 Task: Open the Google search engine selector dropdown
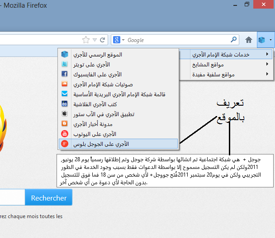point(123,40)
